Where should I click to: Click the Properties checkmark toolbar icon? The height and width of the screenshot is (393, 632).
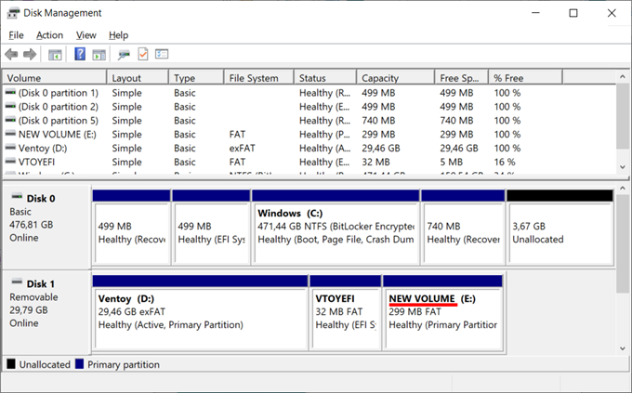coord(143,55)
